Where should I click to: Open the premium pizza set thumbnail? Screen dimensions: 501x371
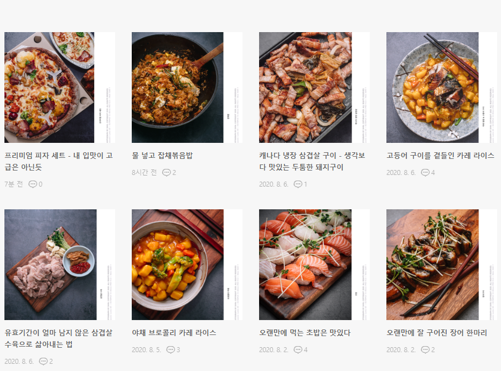click(x=60, y=87)
